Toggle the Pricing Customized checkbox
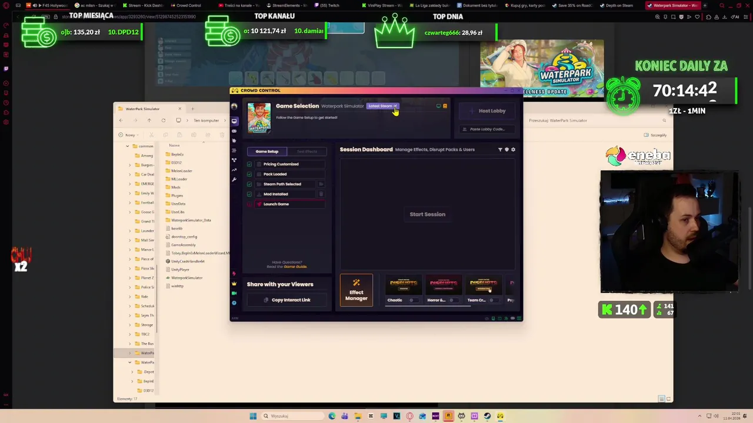 [250, 164]
